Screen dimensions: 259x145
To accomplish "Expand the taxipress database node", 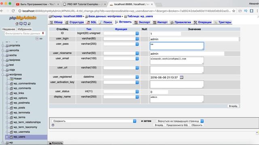I will [3, 60].
